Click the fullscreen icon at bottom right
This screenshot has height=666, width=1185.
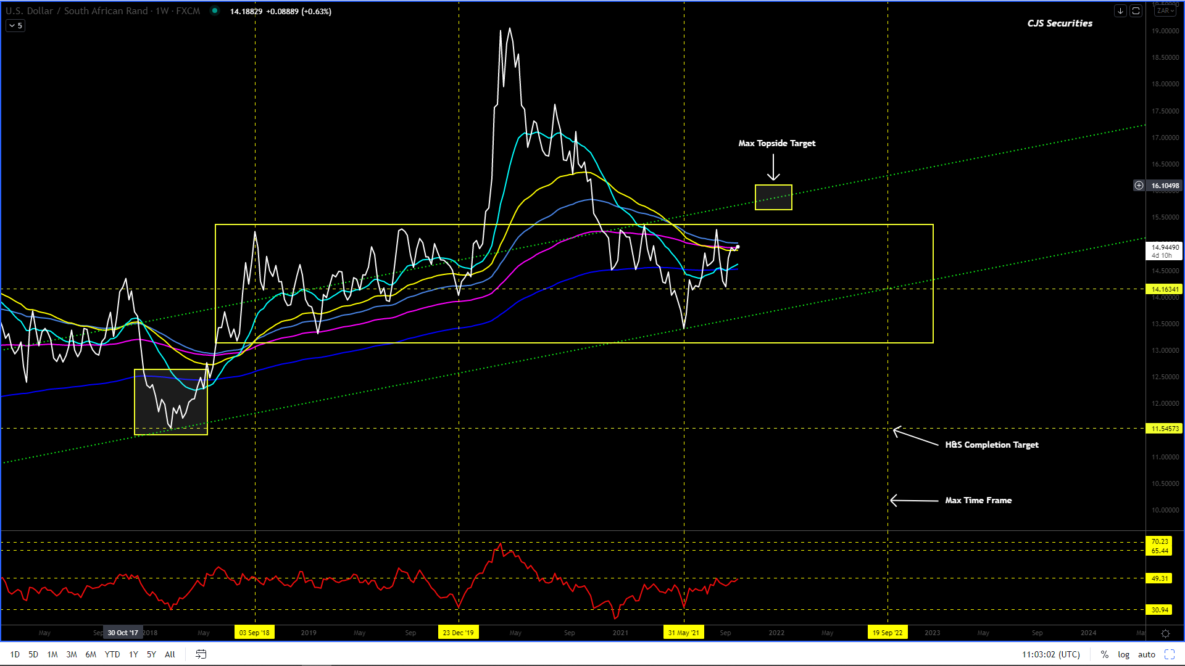[1169, 654]
